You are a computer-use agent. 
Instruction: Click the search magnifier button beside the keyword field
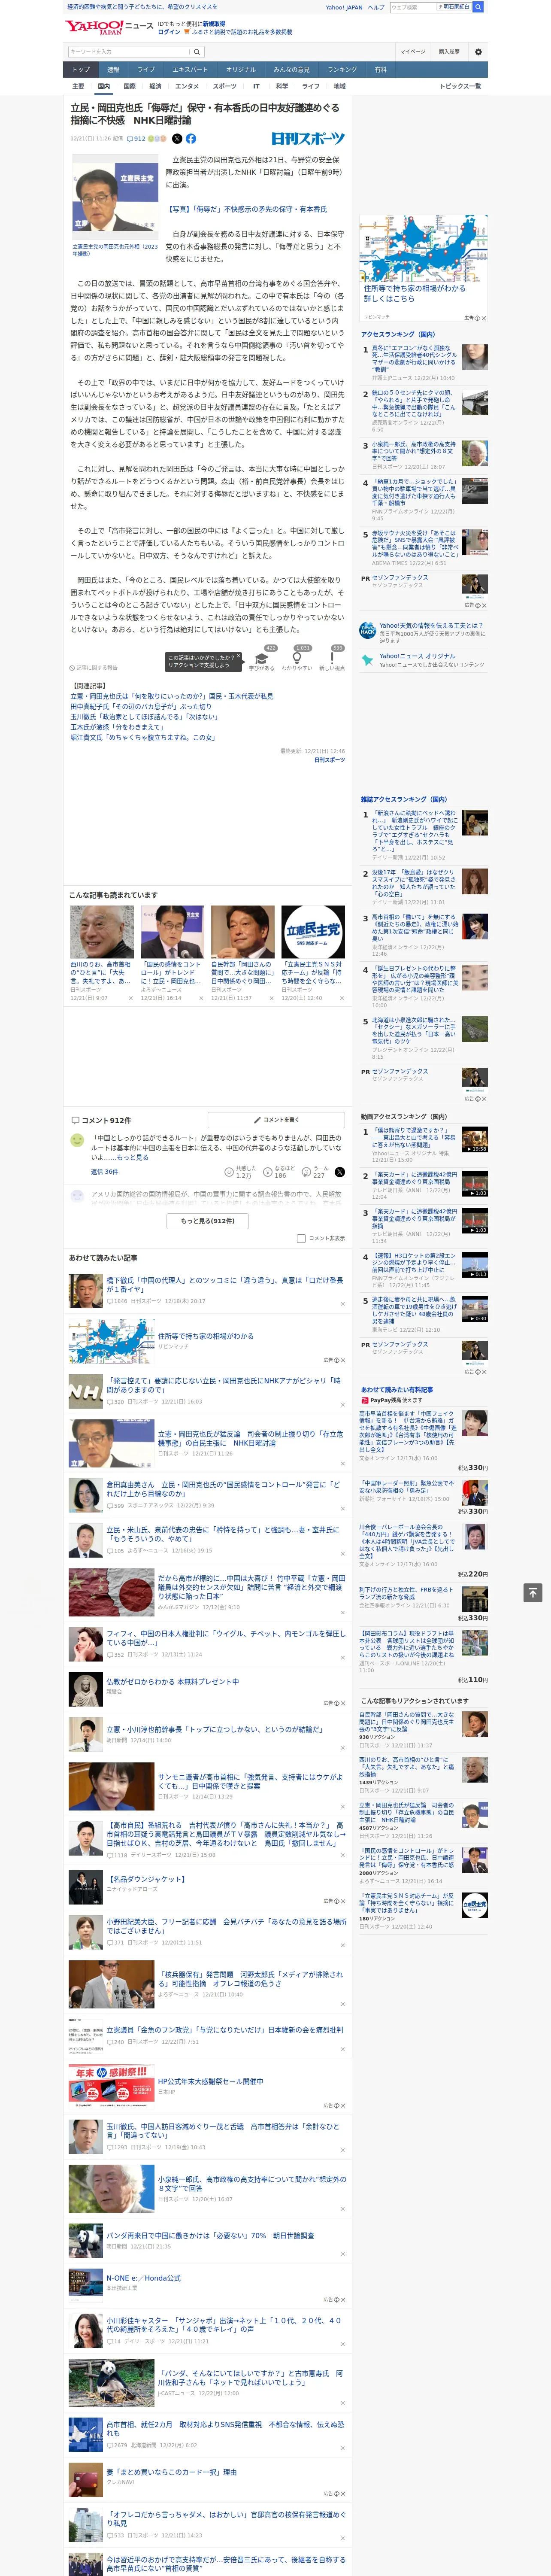coord(197,52)
